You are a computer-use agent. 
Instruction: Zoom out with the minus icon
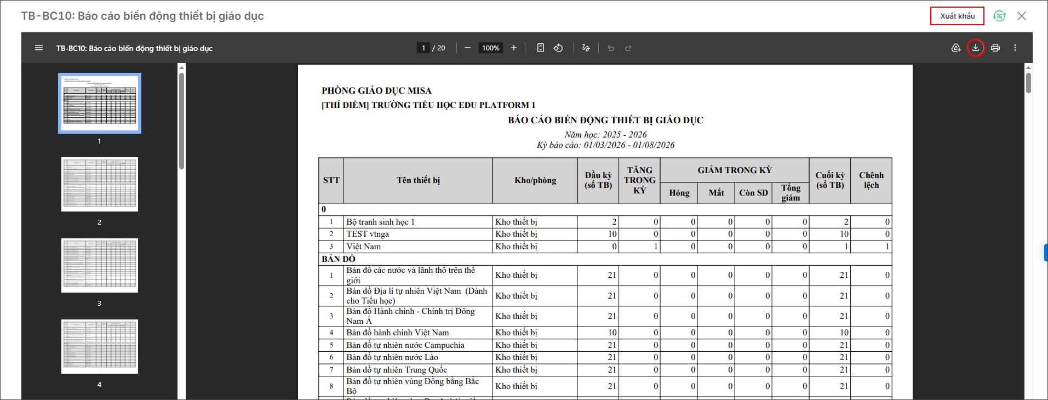(x=468, y=48)
